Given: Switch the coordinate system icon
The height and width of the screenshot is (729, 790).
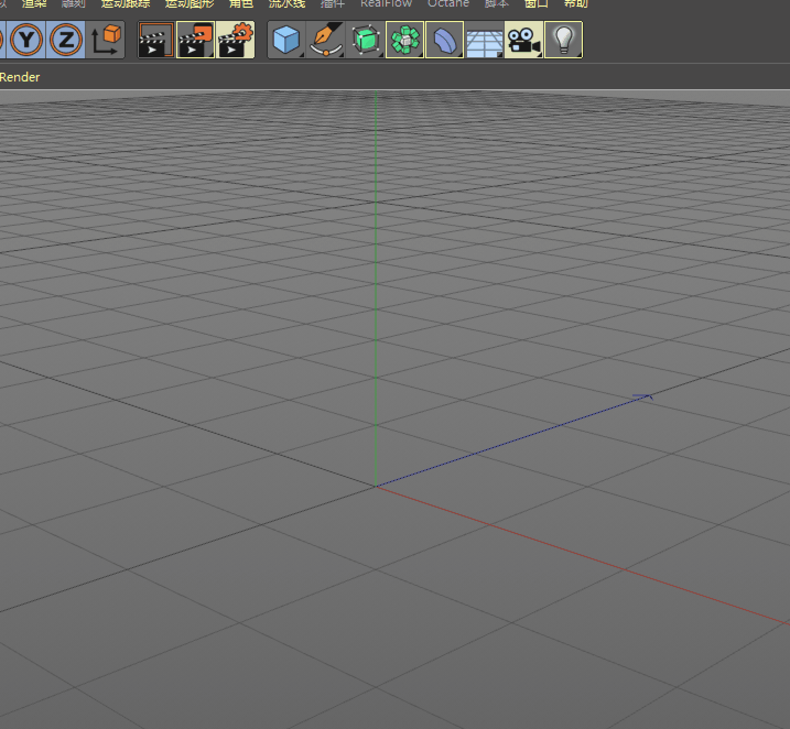Looking at the screenshot, I should [x=106, y=40].
